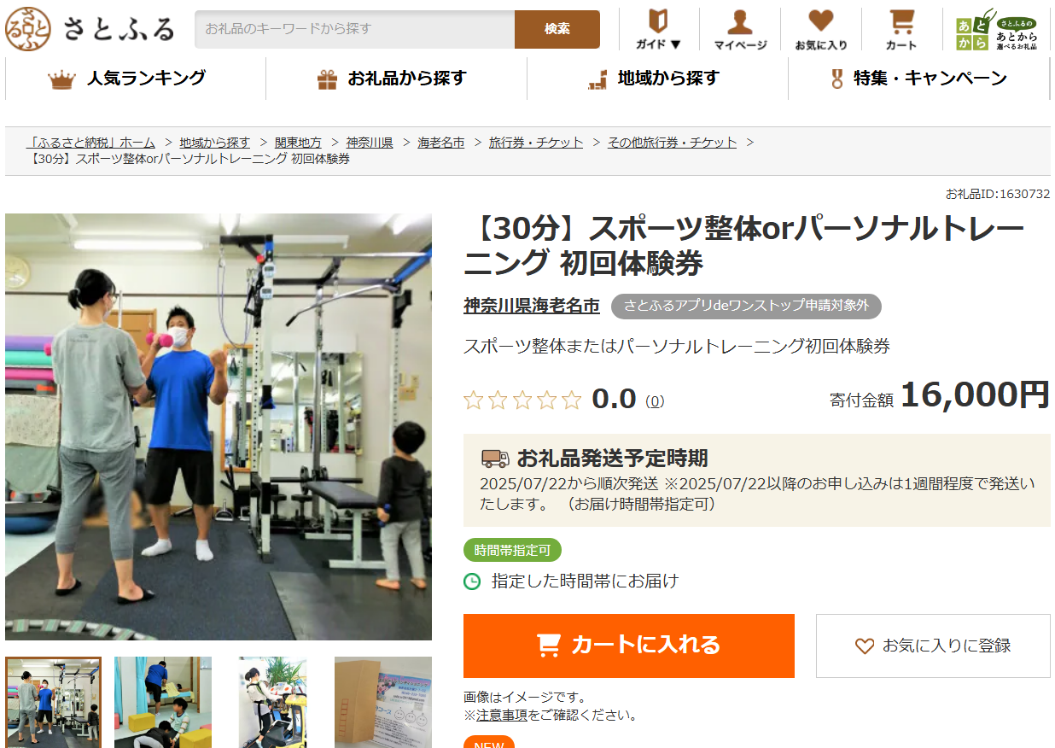Toggle お気に入りに登録 favorite button
The image size is (1055, 748).
click(x=933, y=646)
